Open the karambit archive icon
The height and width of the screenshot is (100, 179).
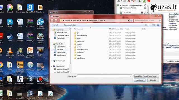30,37
